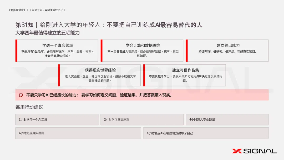This screenshot has width=284, height=160.
Task: Click the 2小时学习一个AI工具 box
Action: [x=57, y=119]
